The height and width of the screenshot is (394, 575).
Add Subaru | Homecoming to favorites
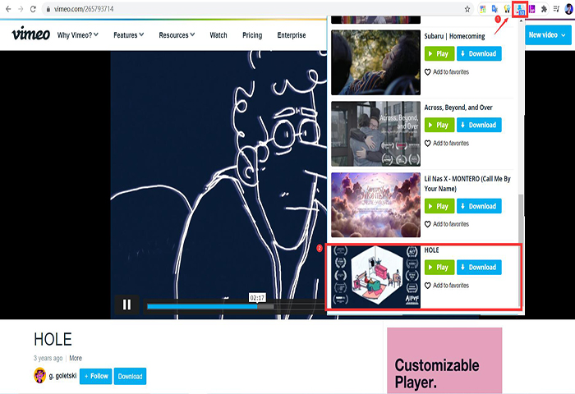point(447,72)
